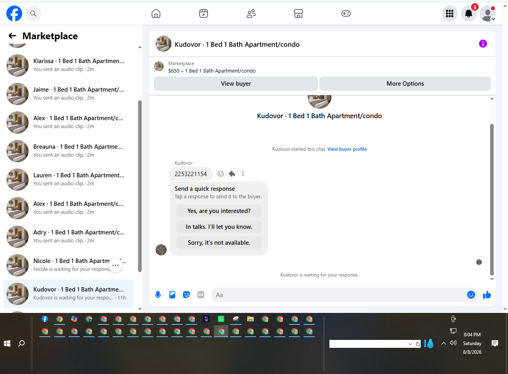Open the Facebook apps grid menu
The height and width of the screenshot is (374, 508).
pos(450,13)
